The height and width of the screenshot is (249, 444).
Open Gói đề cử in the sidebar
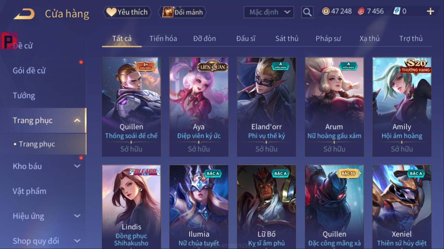point(29,71)
